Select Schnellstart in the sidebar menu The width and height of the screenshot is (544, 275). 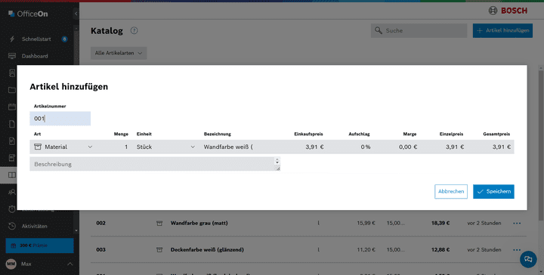[36, 39]
